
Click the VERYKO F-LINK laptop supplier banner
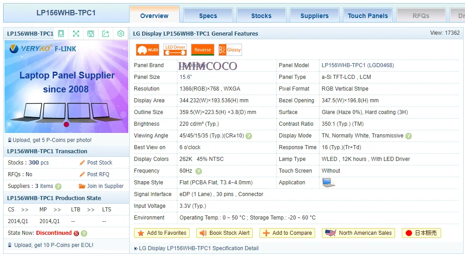66,87
